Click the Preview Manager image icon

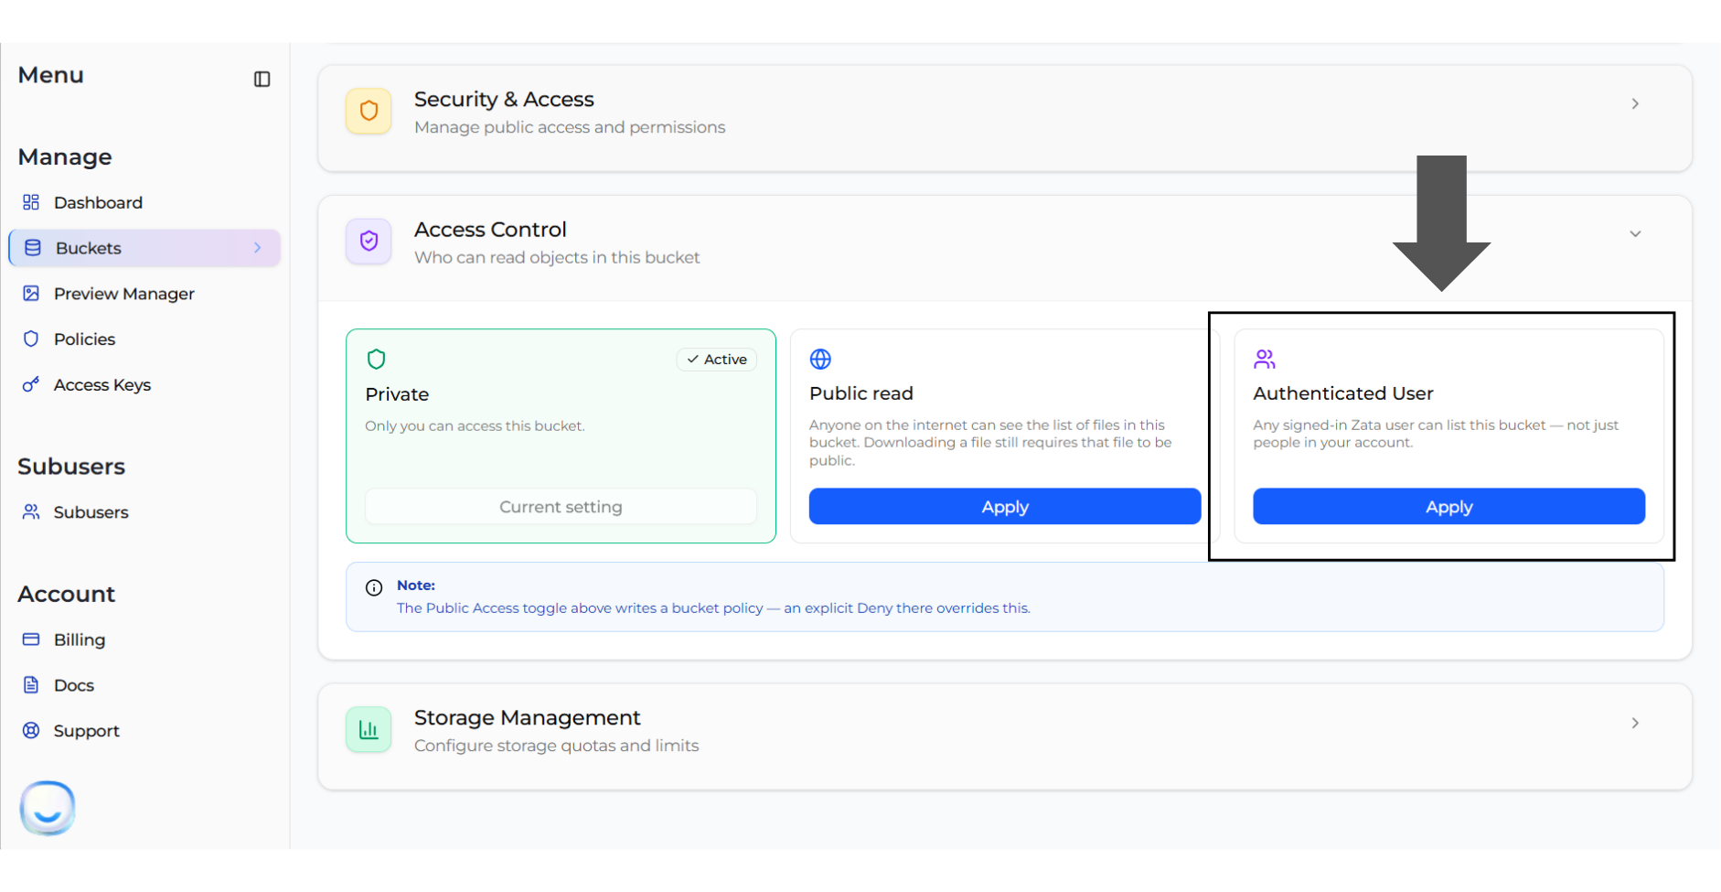pos(31,294)
